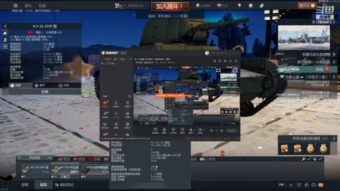This screenshot has height=191, width=340.
Task: Select vehicle icon in info panel sidebar
Action: (5, 34)
